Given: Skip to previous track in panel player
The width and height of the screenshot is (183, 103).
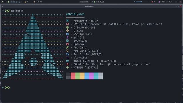Looking at the screenshot, I should tap(92, 2).
